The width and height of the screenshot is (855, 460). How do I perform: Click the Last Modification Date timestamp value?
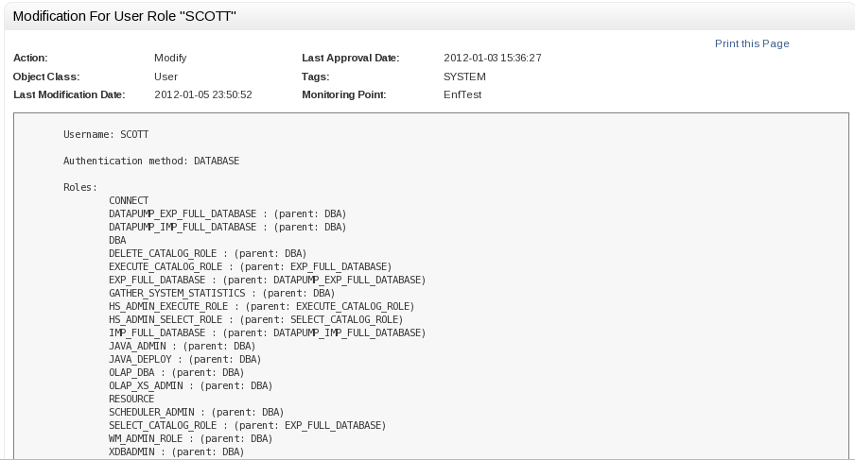(x=202, y=94)
